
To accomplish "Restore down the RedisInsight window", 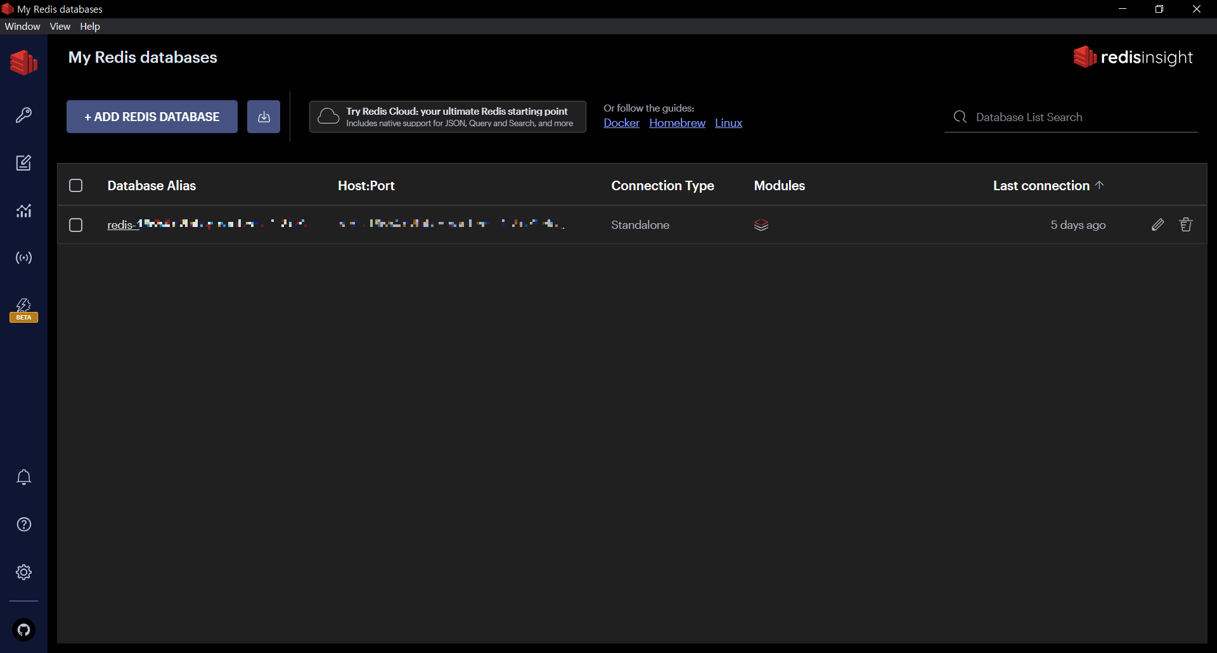I will [x=1159, y=9].
